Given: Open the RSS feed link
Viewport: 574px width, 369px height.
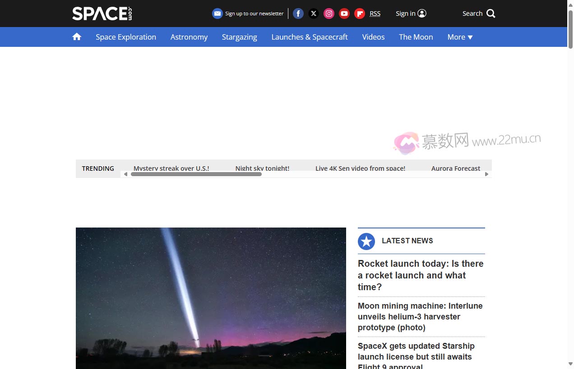Looking at the screenshot, I should click(375, 13).
